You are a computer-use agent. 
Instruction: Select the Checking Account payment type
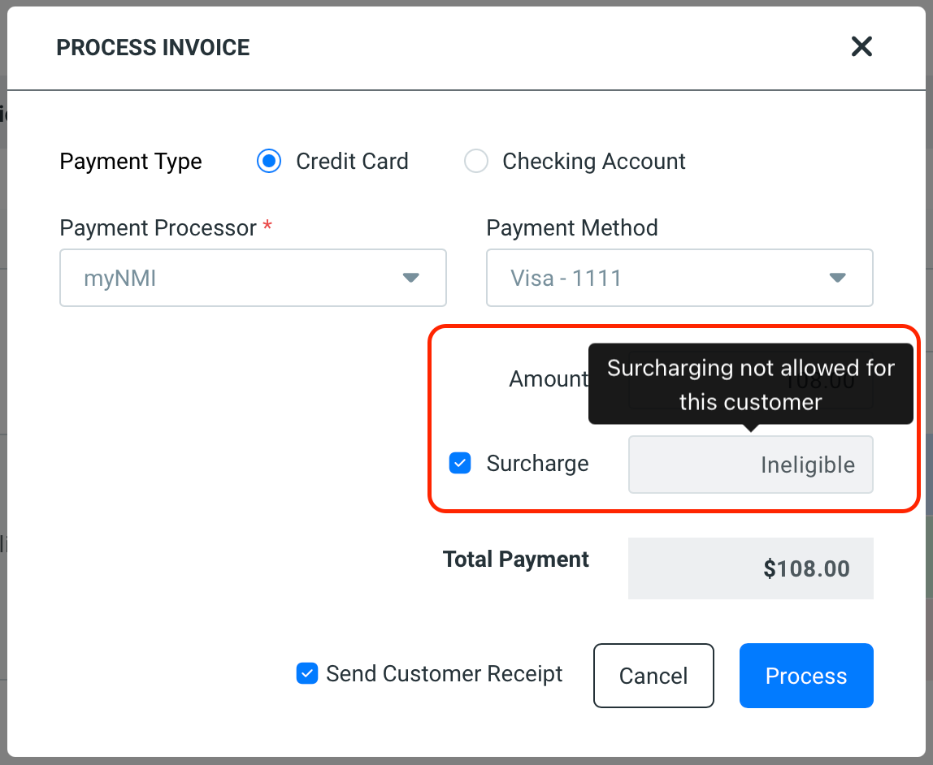click(x=476, y=161)
